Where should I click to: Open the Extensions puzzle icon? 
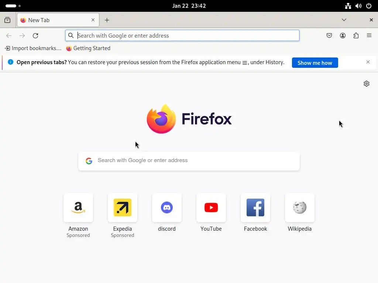point(356,36)
